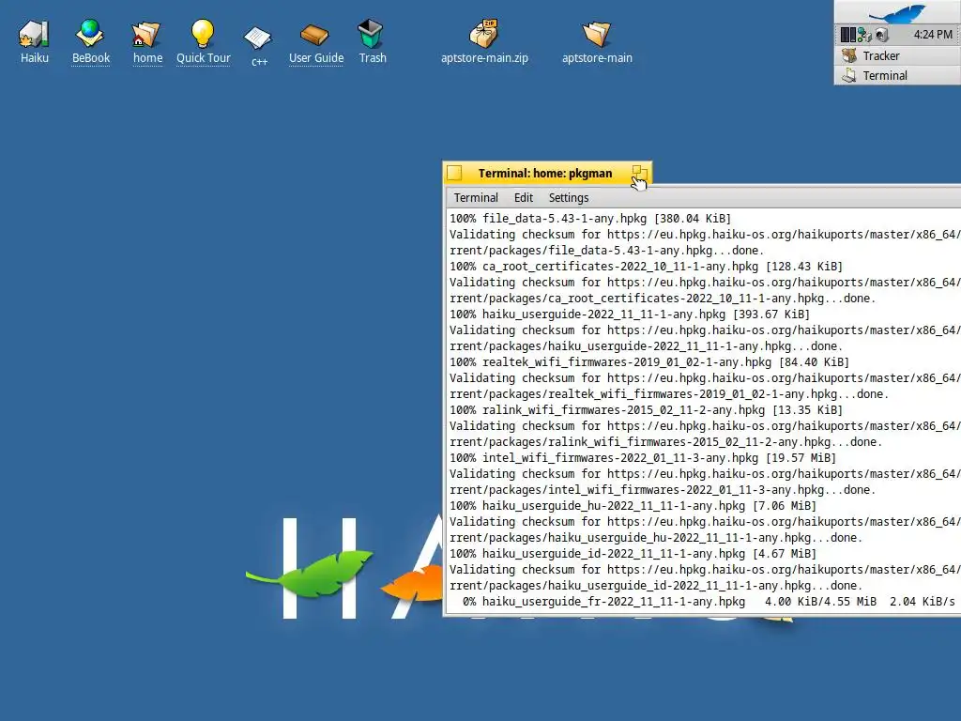The height and width of the screenshot is (721, 961).
Task: Open the Terminal menu in Terminal window
Action: [476, 197]
